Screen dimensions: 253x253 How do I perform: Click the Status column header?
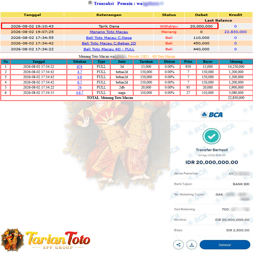[169, 15]
